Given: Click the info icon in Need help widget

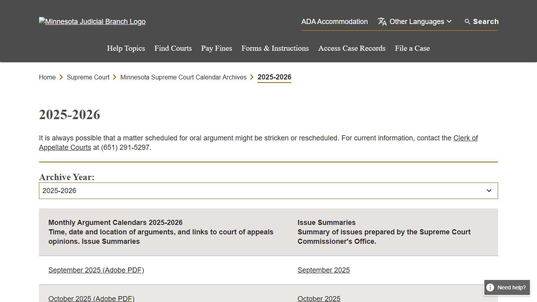Looking at the screenshot, I should tap(490, 287).
